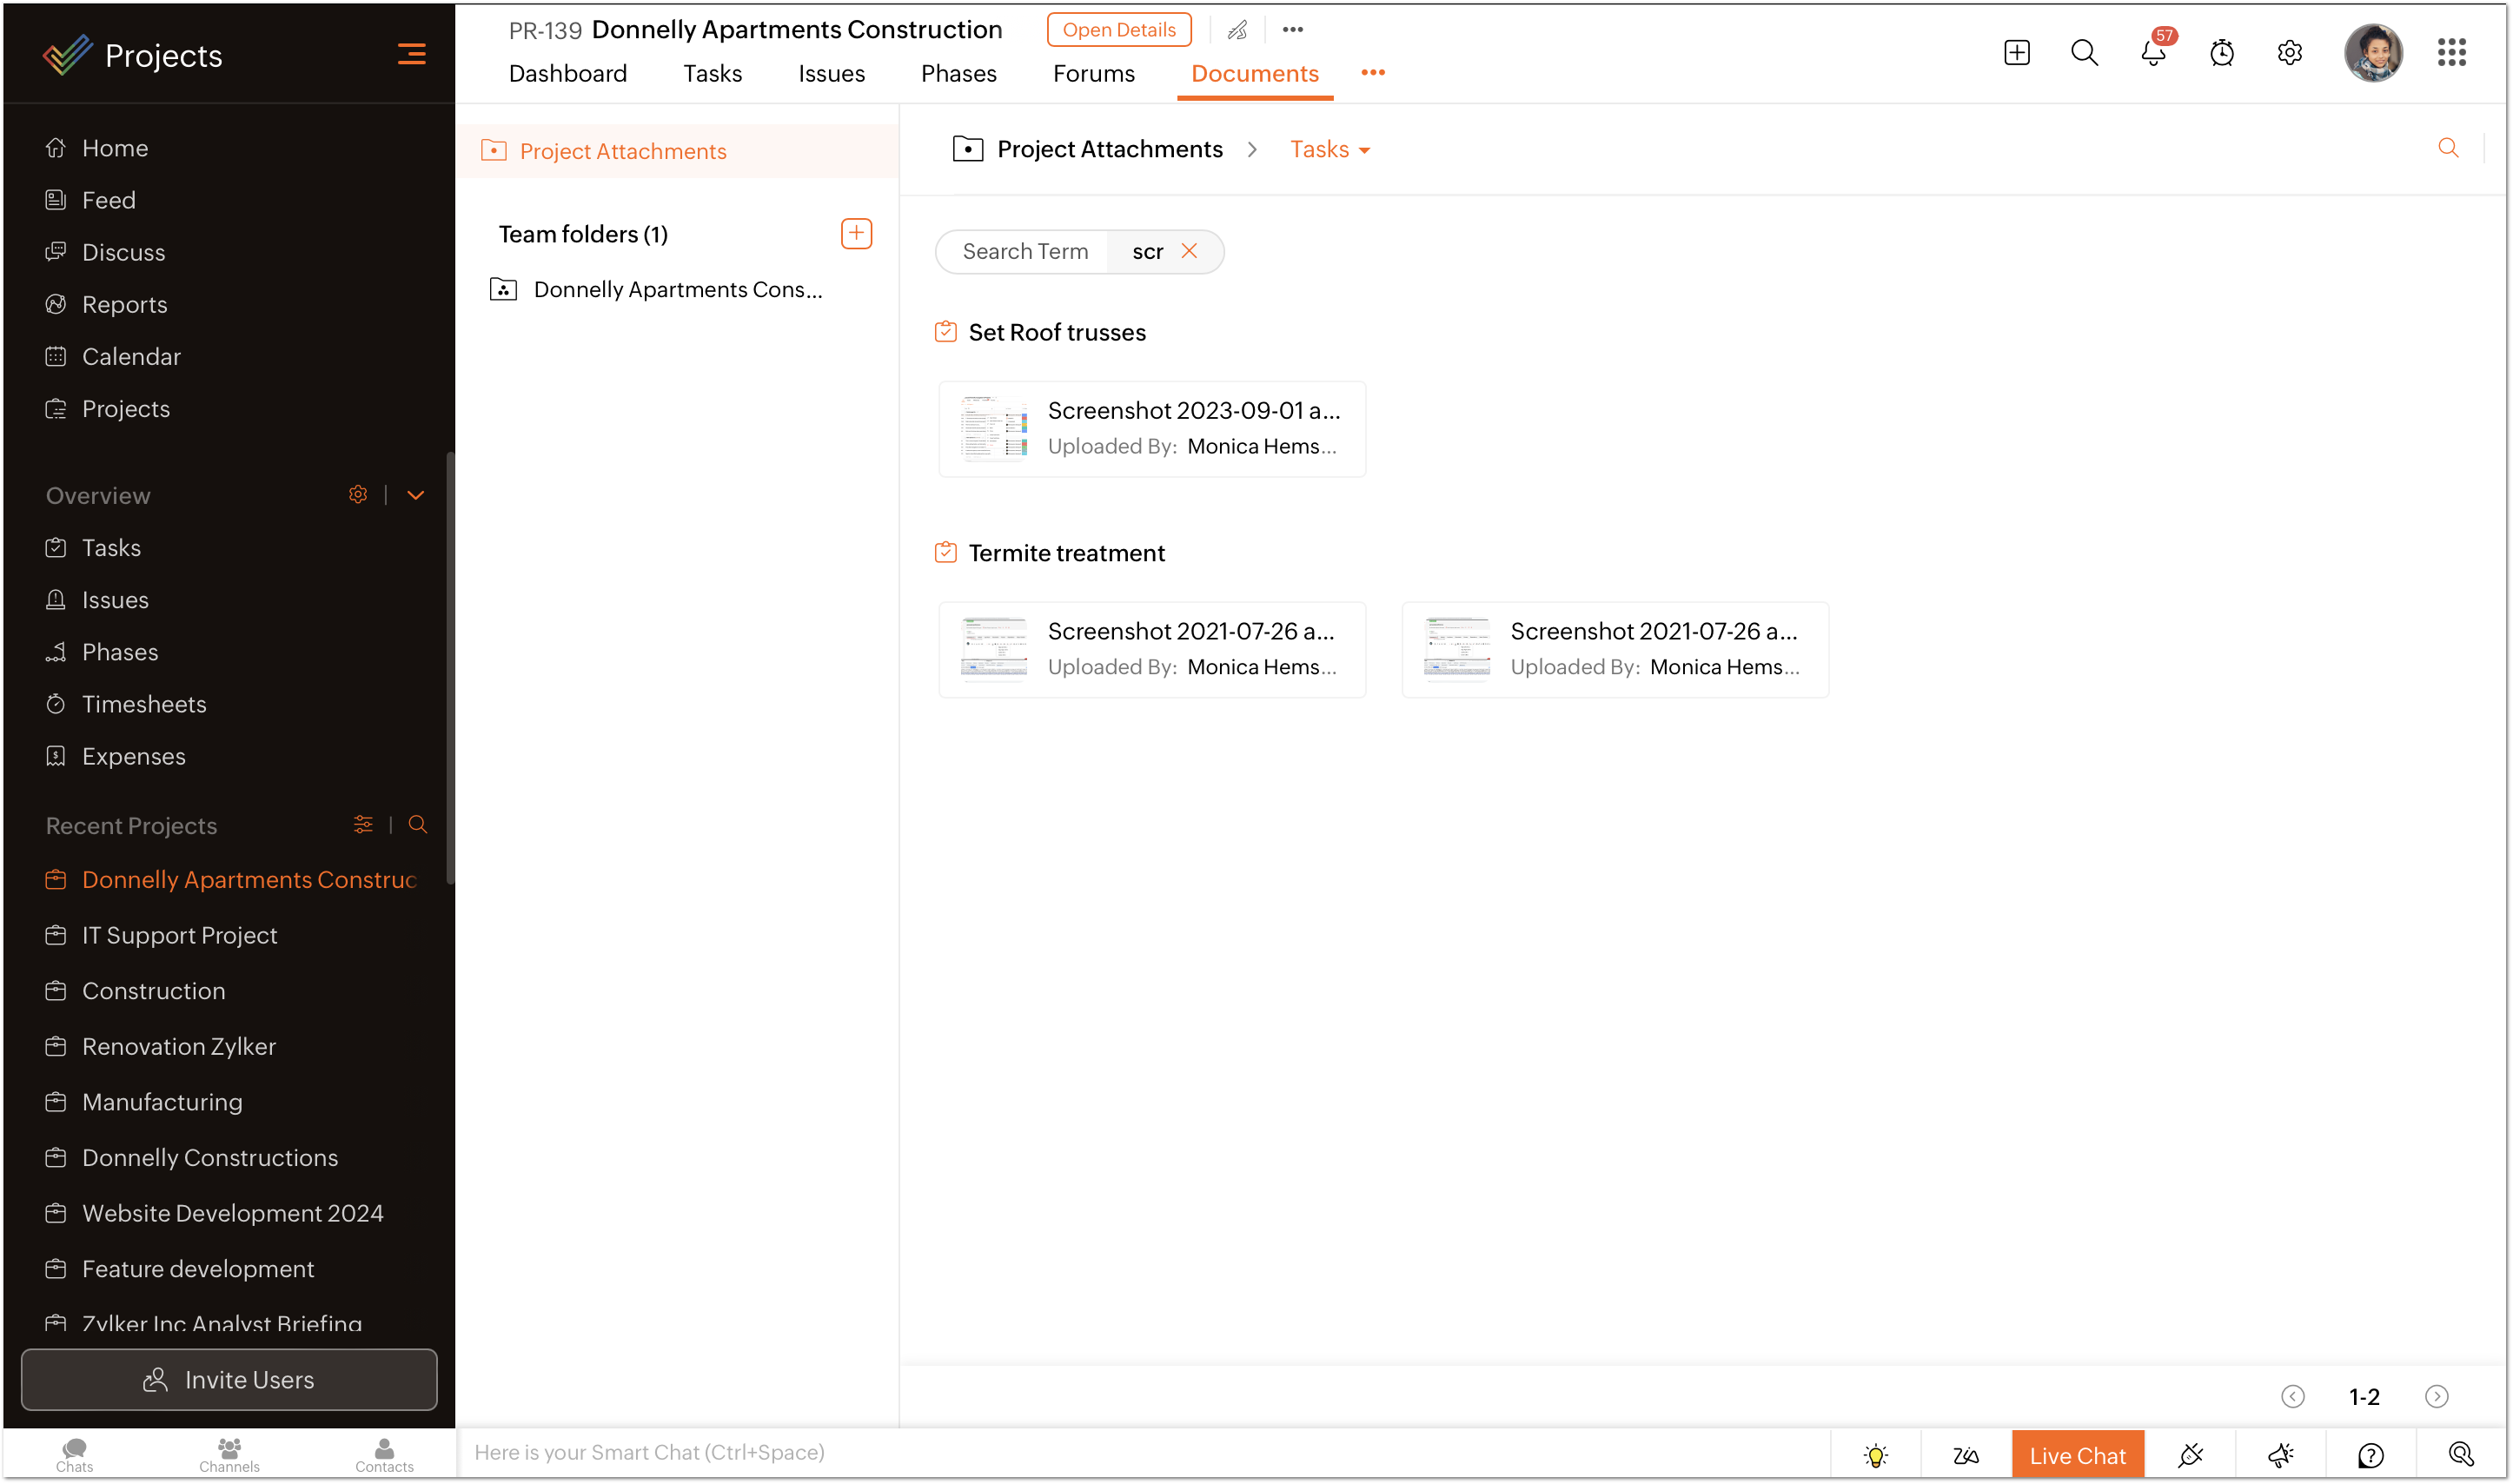Click Overview settings gear icon
2513x1484 pixels.
click(358, 495)
